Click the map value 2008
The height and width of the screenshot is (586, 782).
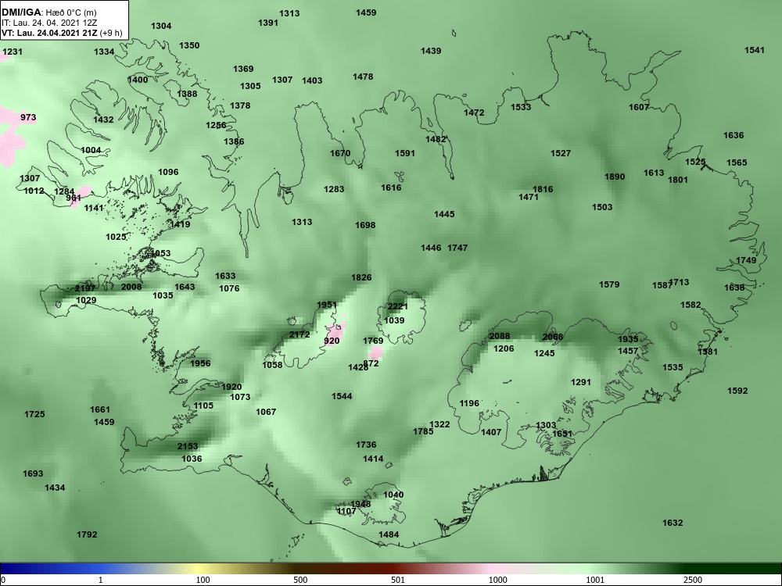131,287
